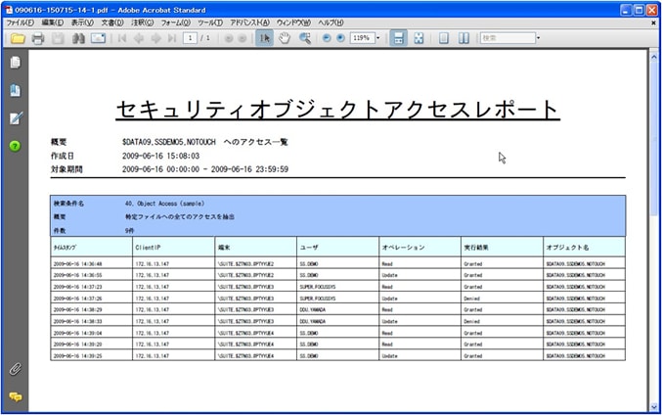Open the ファイル(F) menu
Viewport: 662px width, 415px height.
20,22
